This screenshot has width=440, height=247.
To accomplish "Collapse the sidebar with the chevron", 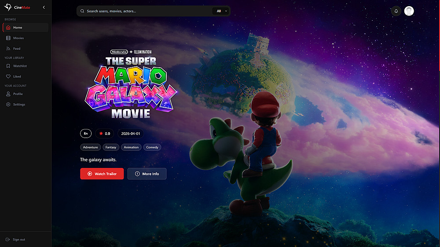I will 44,7.
